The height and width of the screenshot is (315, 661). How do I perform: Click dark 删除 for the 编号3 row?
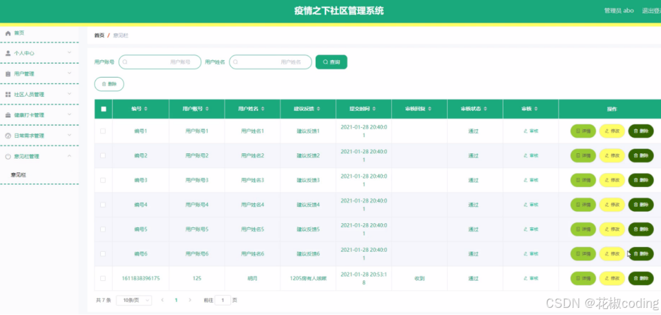(x=641, y=180)
